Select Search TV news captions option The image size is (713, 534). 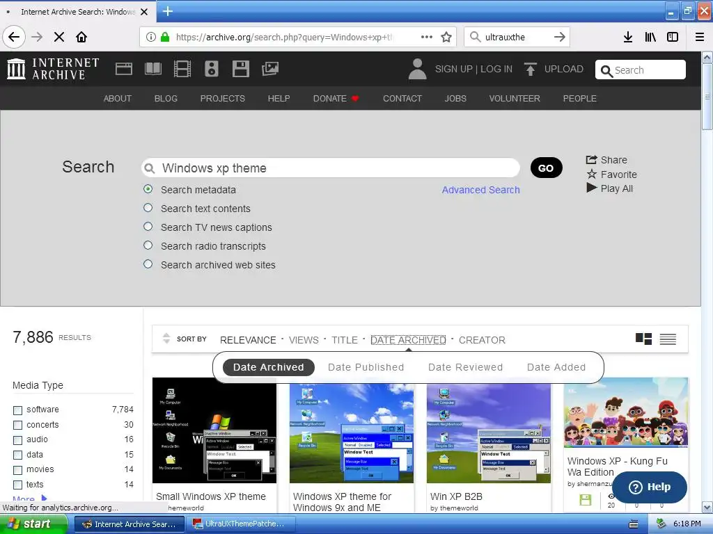pos(148,226)
